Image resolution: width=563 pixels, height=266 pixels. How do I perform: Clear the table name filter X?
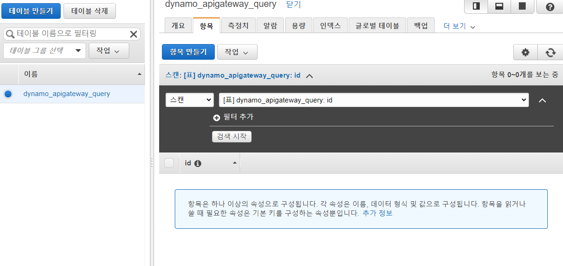click(133, 34)
